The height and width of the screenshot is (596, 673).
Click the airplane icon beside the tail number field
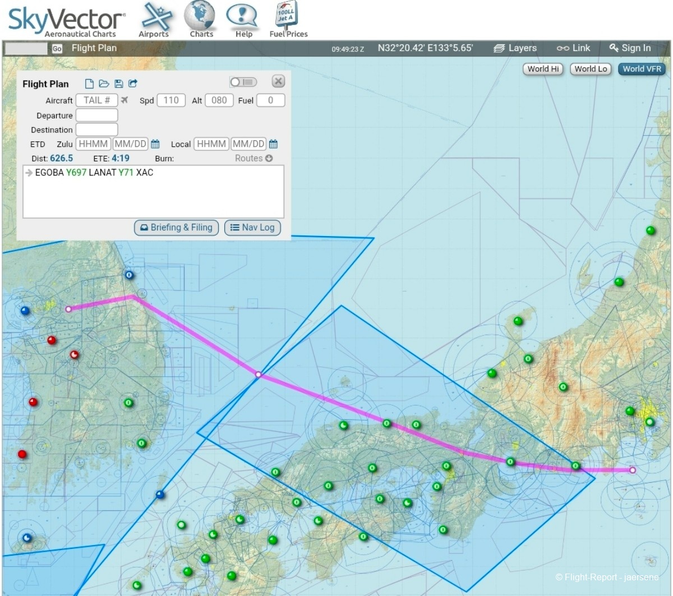125,100
